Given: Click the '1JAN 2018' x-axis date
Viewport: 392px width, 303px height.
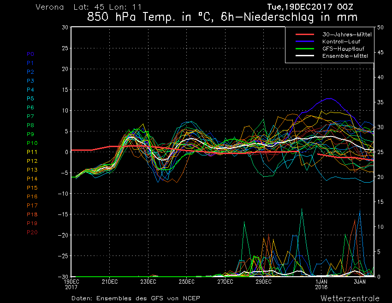Looking at the screenshot, I should [321, 284].
